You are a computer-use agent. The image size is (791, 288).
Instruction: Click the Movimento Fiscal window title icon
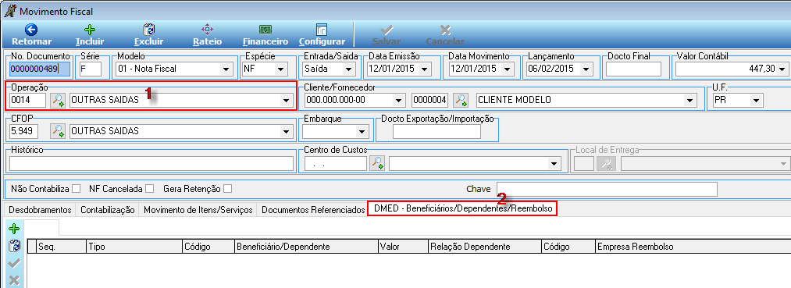(x=9, y=11)
